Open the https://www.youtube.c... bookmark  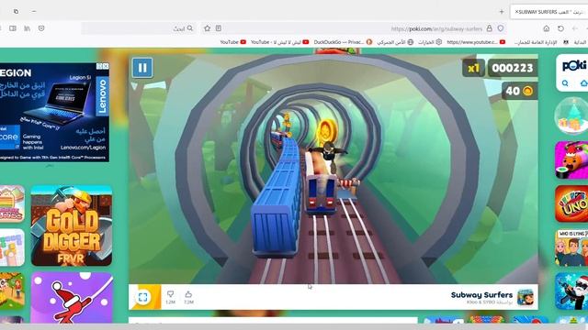[476, 42]
